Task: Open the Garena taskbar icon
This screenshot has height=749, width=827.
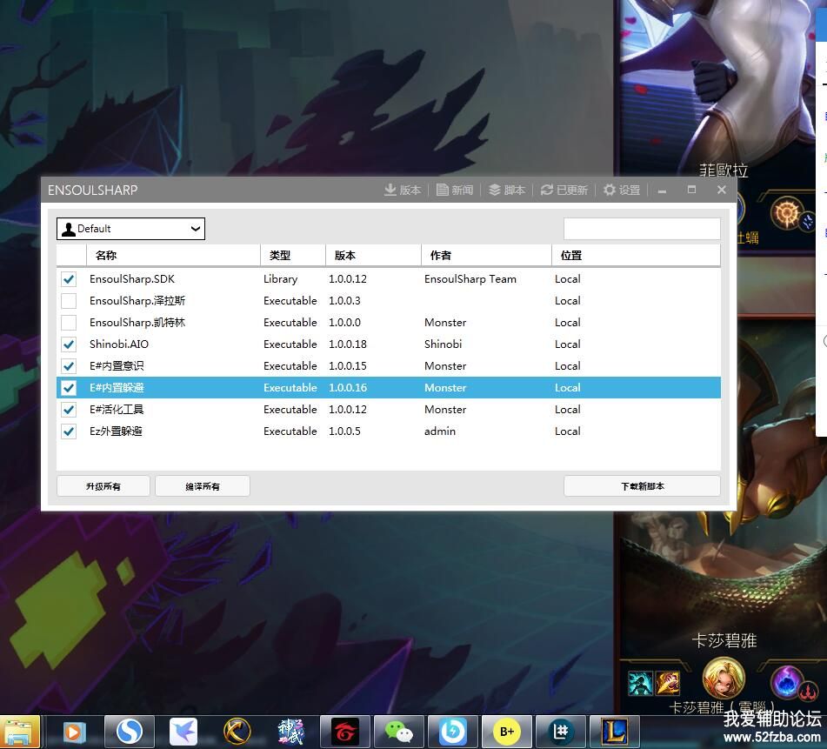Action: (344, 732)
